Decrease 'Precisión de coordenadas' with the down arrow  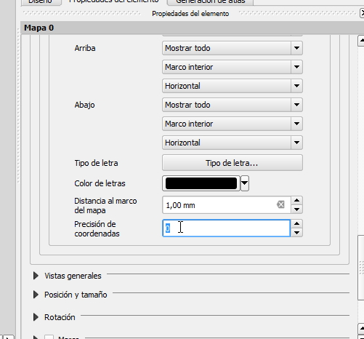[297, 233]
